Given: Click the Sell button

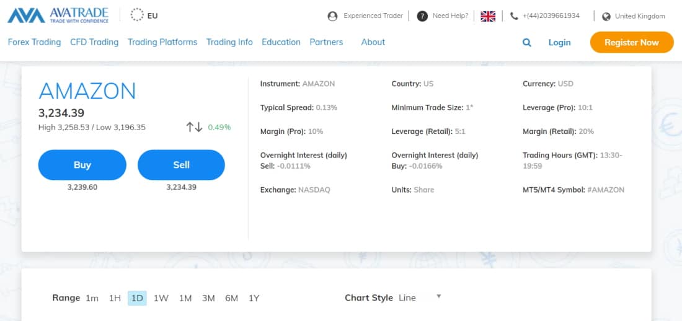Looking at the screenshot, I should click(182, 165).
